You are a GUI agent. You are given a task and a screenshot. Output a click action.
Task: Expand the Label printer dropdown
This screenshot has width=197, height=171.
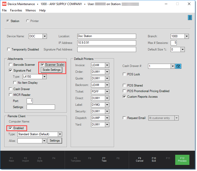(x=108, y=105)
